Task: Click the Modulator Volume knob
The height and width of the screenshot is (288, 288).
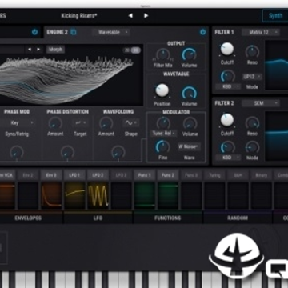Action: (x=190, y=124)
